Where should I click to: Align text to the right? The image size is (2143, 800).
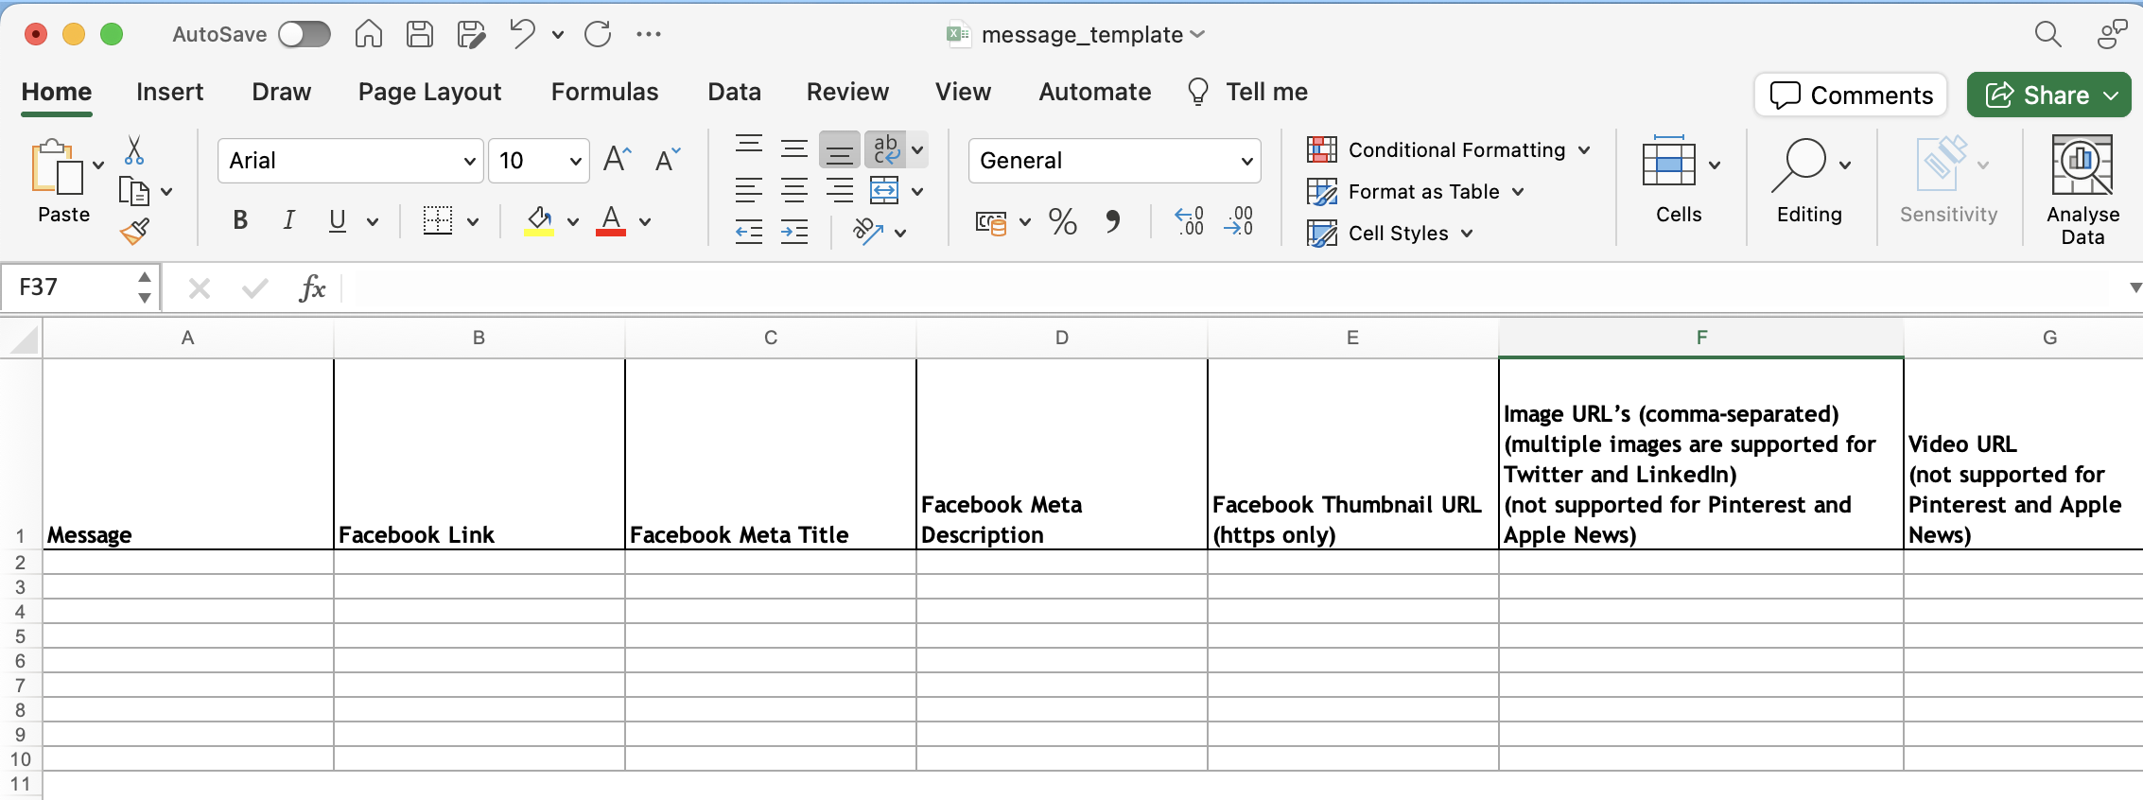(840, 191)
